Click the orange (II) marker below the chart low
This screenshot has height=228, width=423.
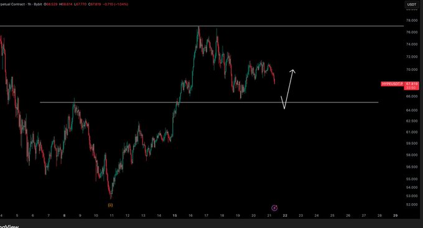[110, 206]
